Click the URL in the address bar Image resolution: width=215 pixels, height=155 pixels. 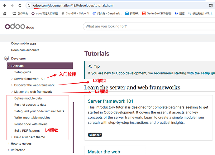tap(73, 6)
